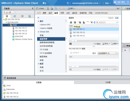
Task: Open the 主机 tab
Action: point(68,13)
